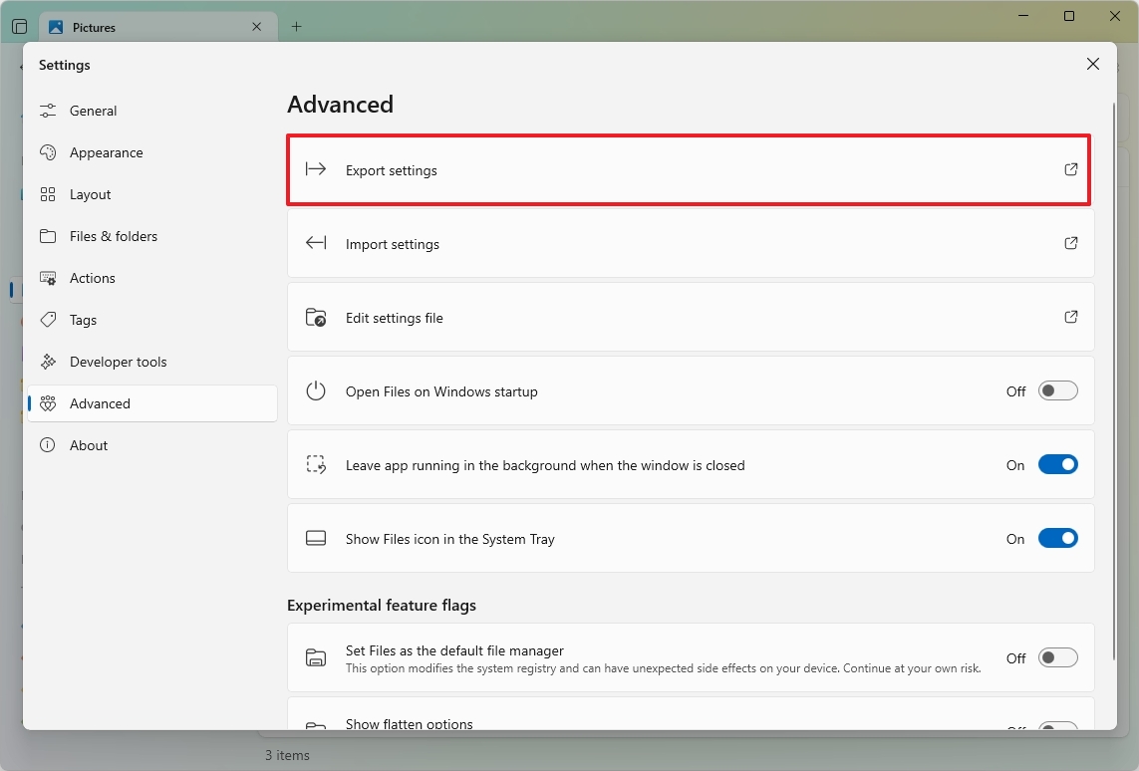Open General settings page
Image resolution: width=1139 pixels, height=771 pixels.
coord(95,111)
